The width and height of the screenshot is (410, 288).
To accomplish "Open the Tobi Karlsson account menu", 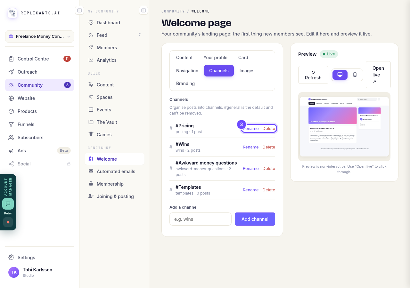I will (x=39, y=272).
